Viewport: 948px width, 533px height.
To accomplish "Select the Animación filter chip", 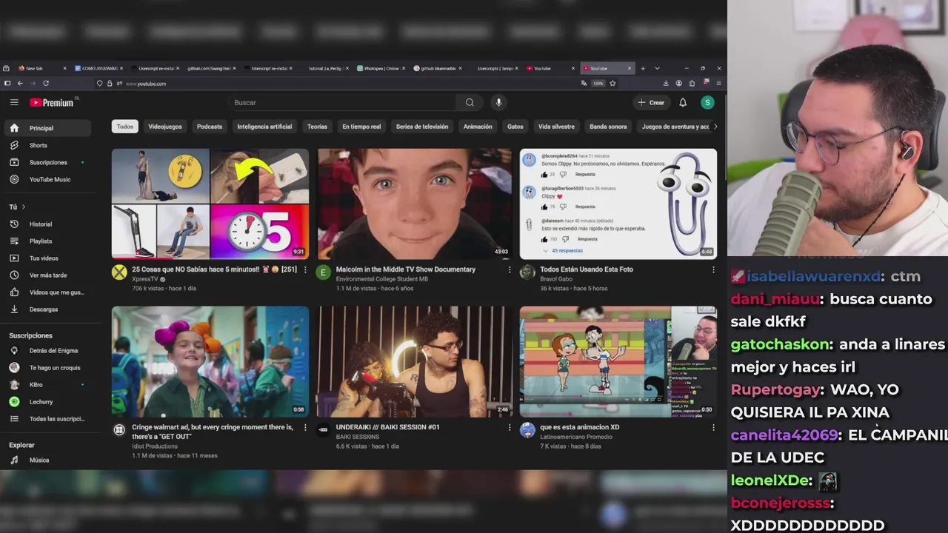I will tap(478, 127).
